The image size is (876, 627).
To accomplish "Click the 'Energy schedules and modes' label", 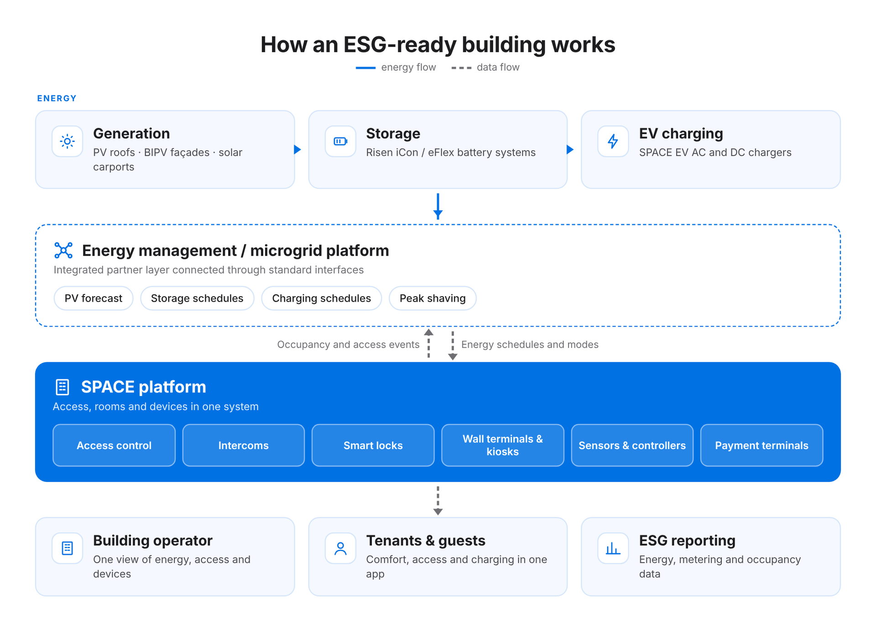I will coord(530,345).
